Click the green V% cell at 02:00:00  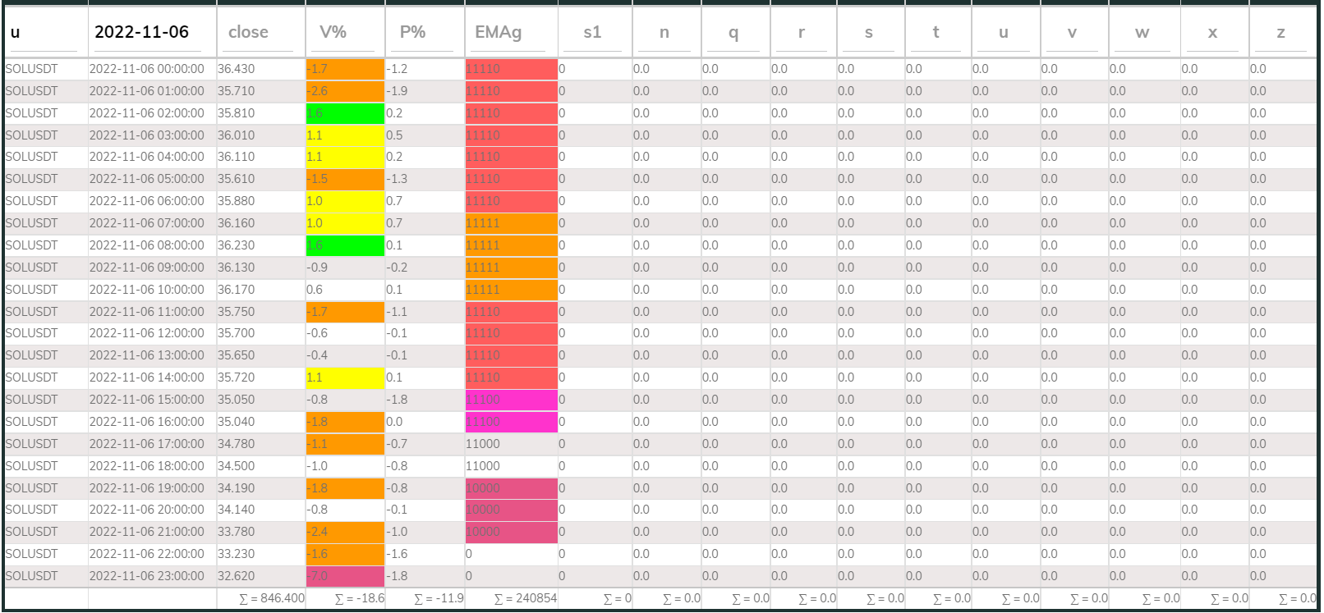click(344, 113)
